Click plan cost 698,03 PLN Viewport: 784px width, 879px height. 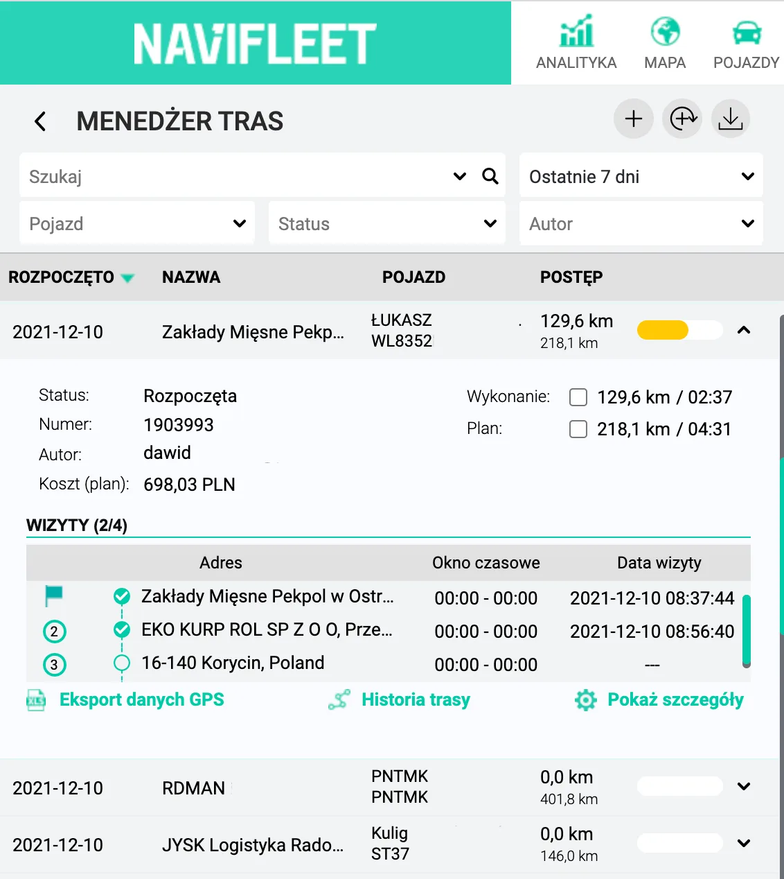point(189,485)
